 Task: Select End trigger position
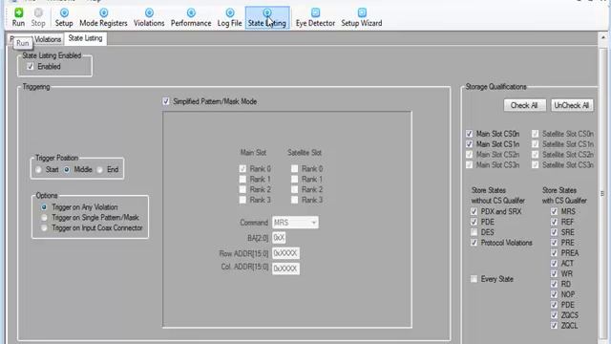click(x=99, y=170)
